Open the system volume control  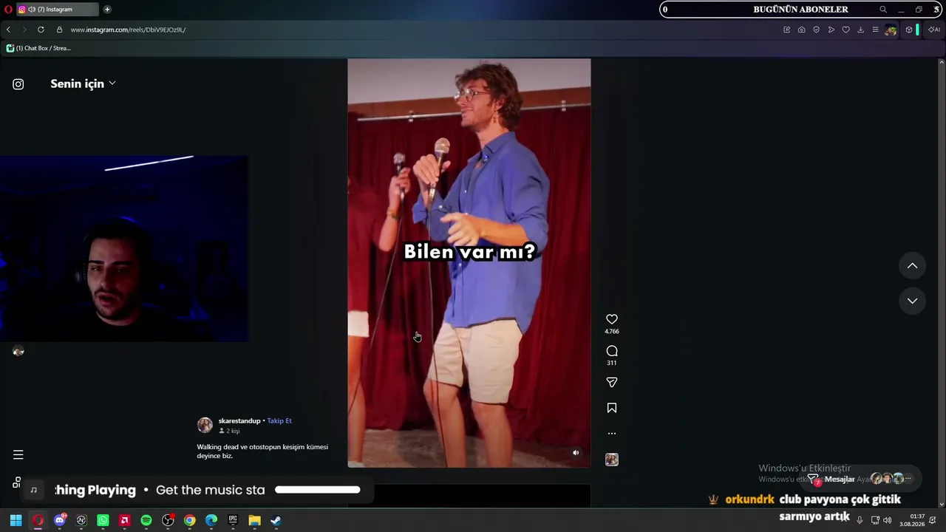coord(887,520)
